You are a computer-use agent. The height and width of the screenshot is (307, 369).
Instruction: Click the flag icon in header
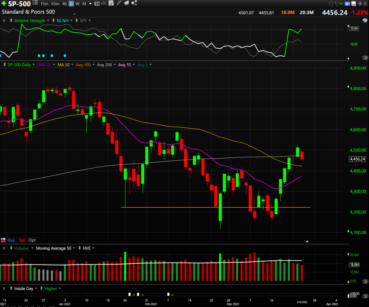[337, 3]
